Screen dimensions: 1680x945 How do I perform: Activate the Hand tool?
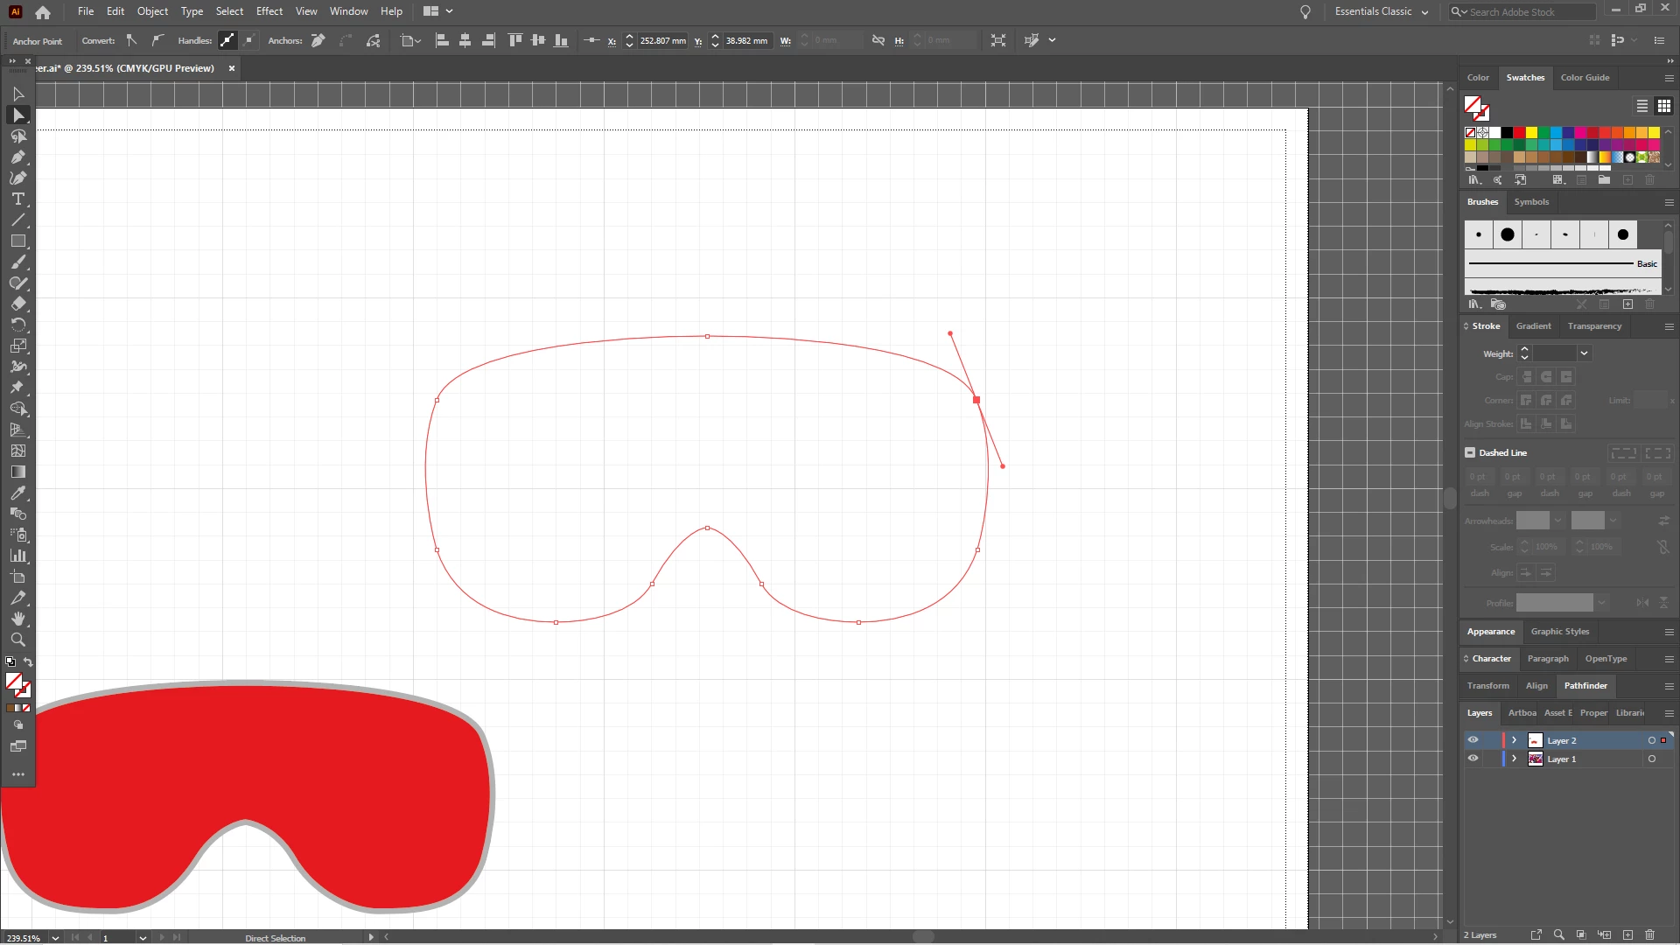[x=17, y=619]
